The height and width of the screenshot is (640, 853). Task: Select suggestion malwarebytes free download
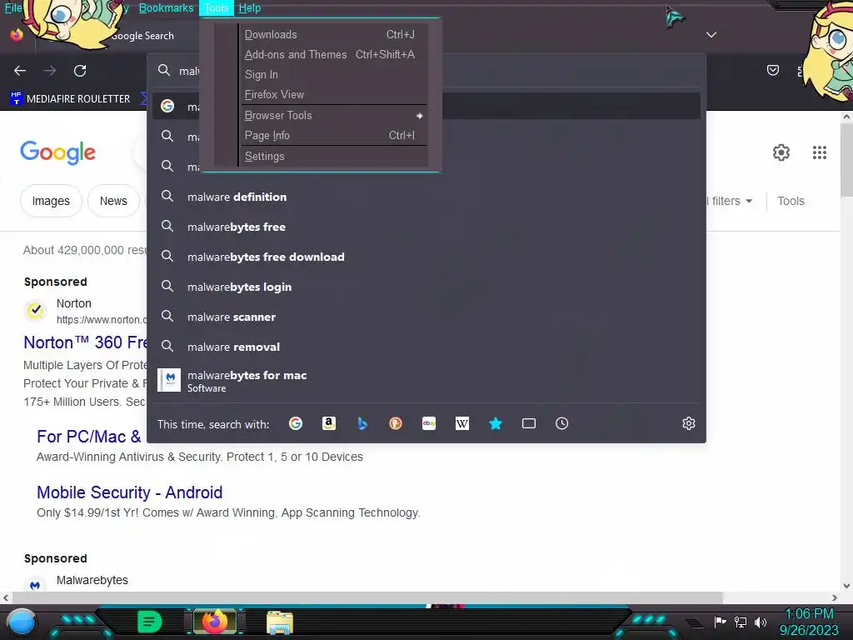tap(426, 257)
